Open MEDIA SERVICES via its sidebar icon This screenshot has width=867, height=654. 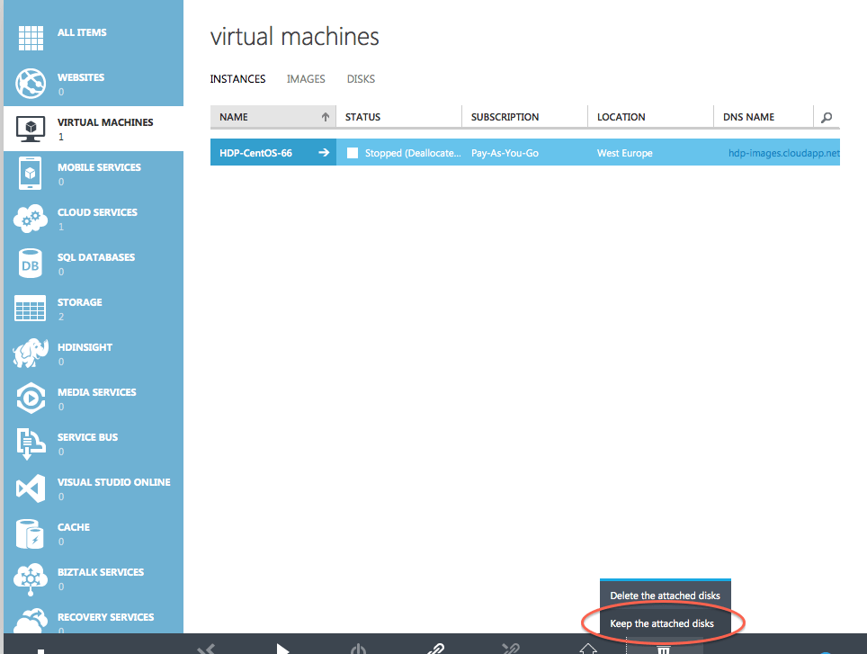click(30, 398)
